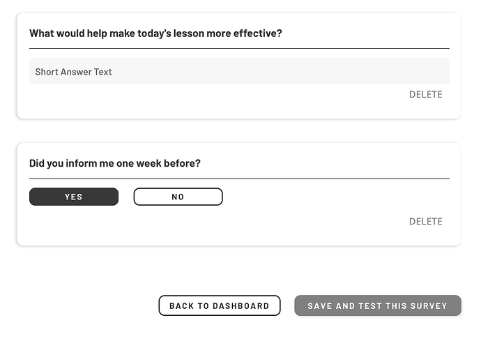
Task: Open dashboard via BACK TO DASHBOARD
Action: (219, 305)
